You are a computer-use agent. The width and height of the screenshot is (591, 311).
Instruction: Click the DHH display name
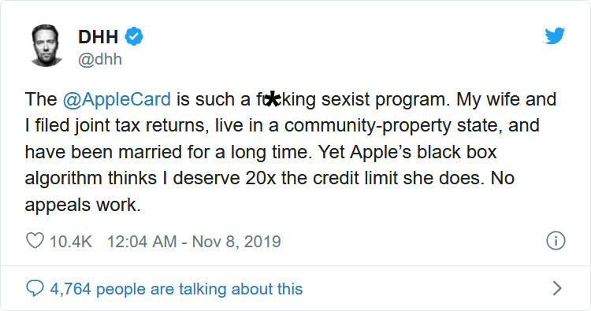98,37
